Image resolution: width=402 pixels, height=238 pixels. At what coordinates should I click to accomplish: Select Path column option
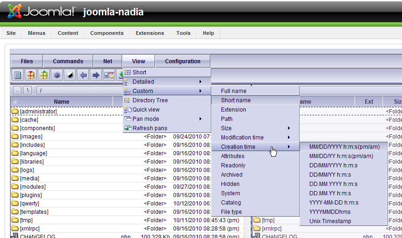pos(255,119)
